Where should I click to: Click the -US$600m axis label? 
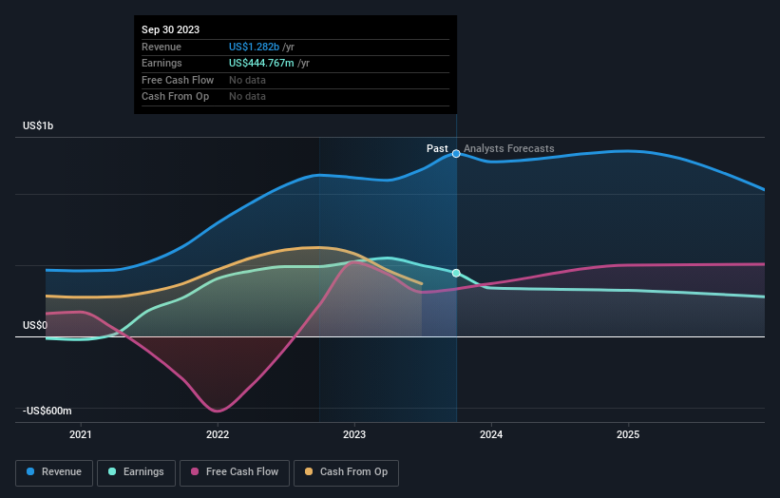pos(48,411)
